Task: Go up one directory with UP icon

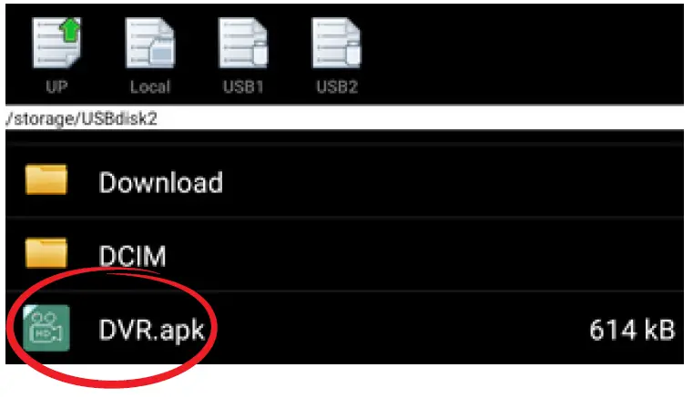Action: [x=56, y=43]
